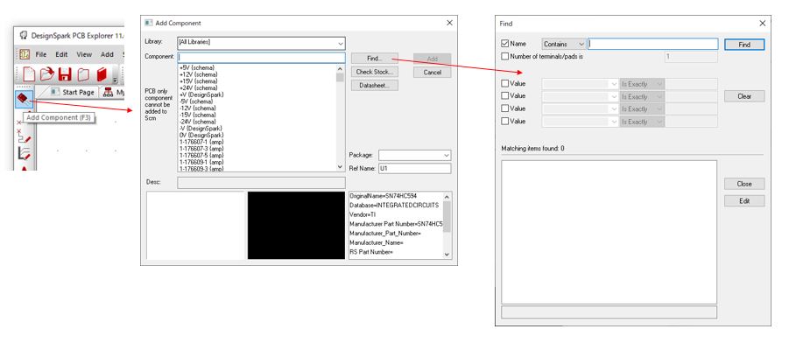Click the Ref Name field containing U1
The width and height of the screenshot is (796, 357).
coord(413,168)
